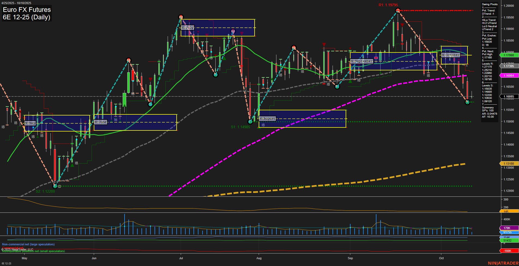
Task: Click the M:July range box label
Action: click(x=188, y=27)
